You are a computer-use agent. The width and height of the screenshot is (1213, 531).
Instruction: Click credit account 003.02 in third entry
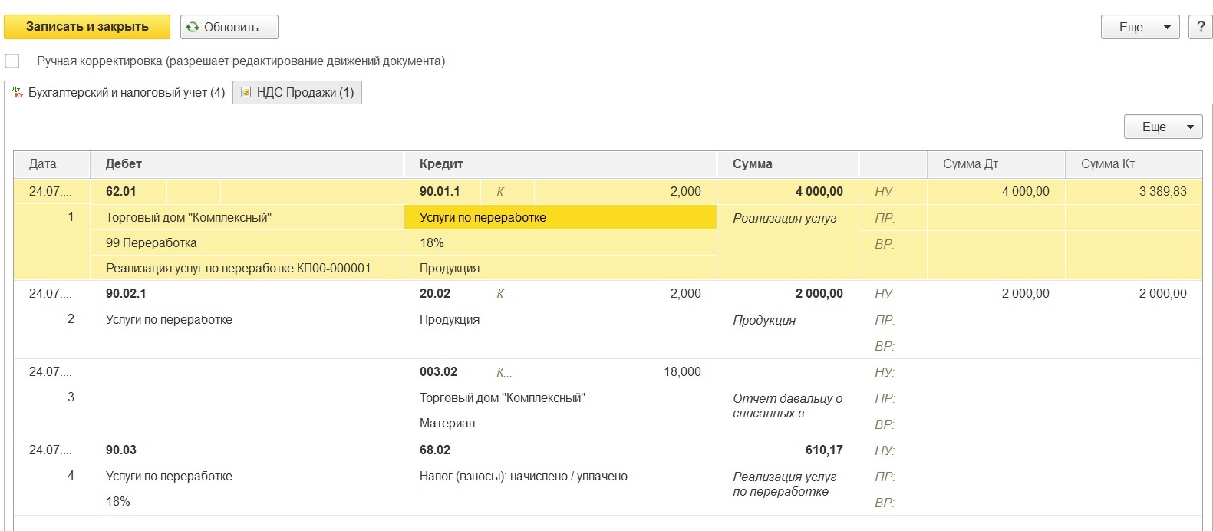[x=438, y=371]
